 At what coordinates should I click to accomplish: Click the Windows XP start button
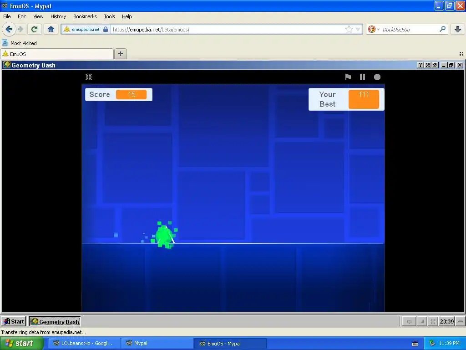click(x=21, y=343)
